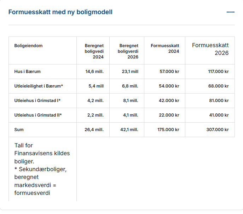Screen dimensions: 243x214
Task: Select the '175.000 kr' total cell
Action: (x=168, y=130)
